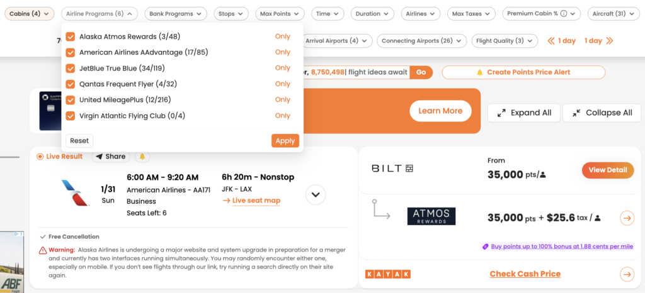The width and height of the screenshot is (645, 293).
Task: Open the Premium Cabin % filter
Action: click(541, 14)
